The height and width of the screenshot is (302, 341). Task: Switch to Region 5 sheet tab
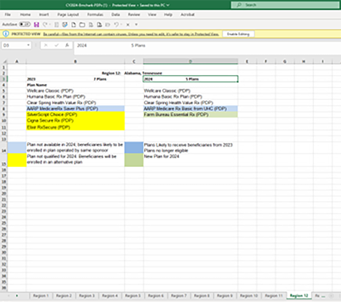pyautogui.click(x=133, y=296)
